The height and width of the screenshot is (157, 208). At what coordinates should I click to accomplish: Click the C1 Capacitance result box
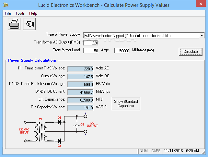click(x=80, y=100)
